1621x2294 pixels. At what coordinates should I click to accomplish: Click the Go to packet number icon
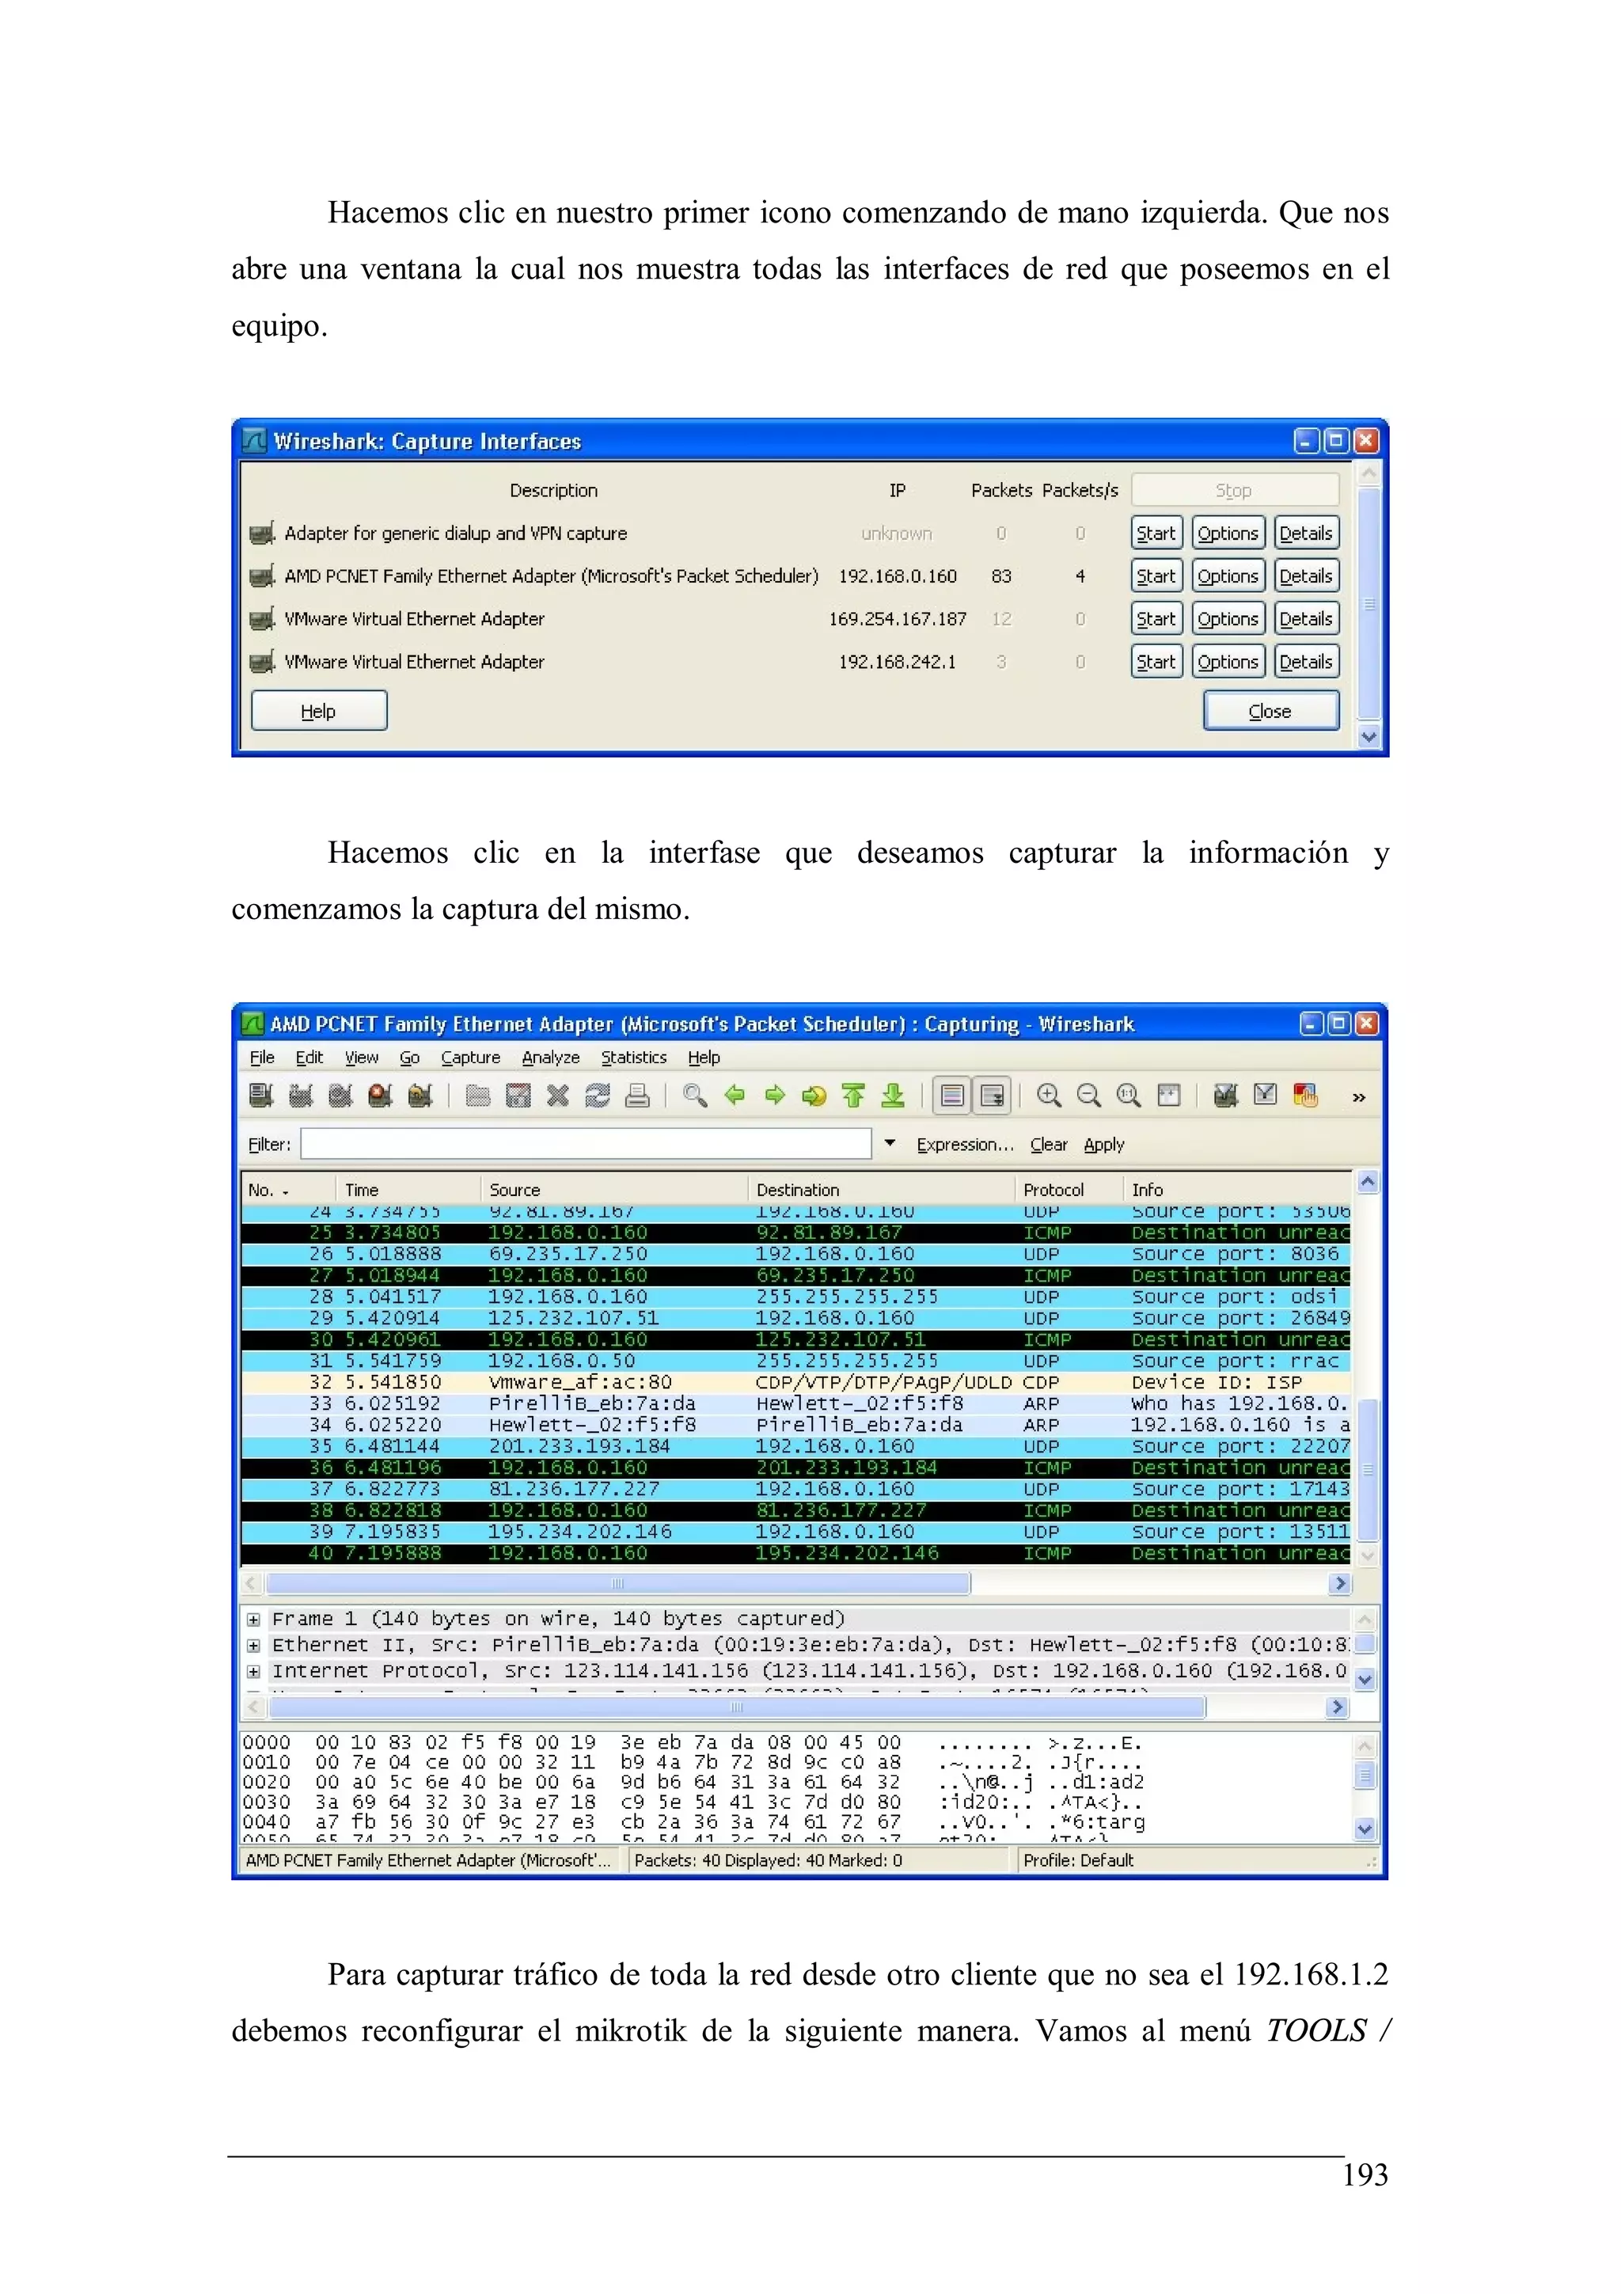(x=814, y=1095)
